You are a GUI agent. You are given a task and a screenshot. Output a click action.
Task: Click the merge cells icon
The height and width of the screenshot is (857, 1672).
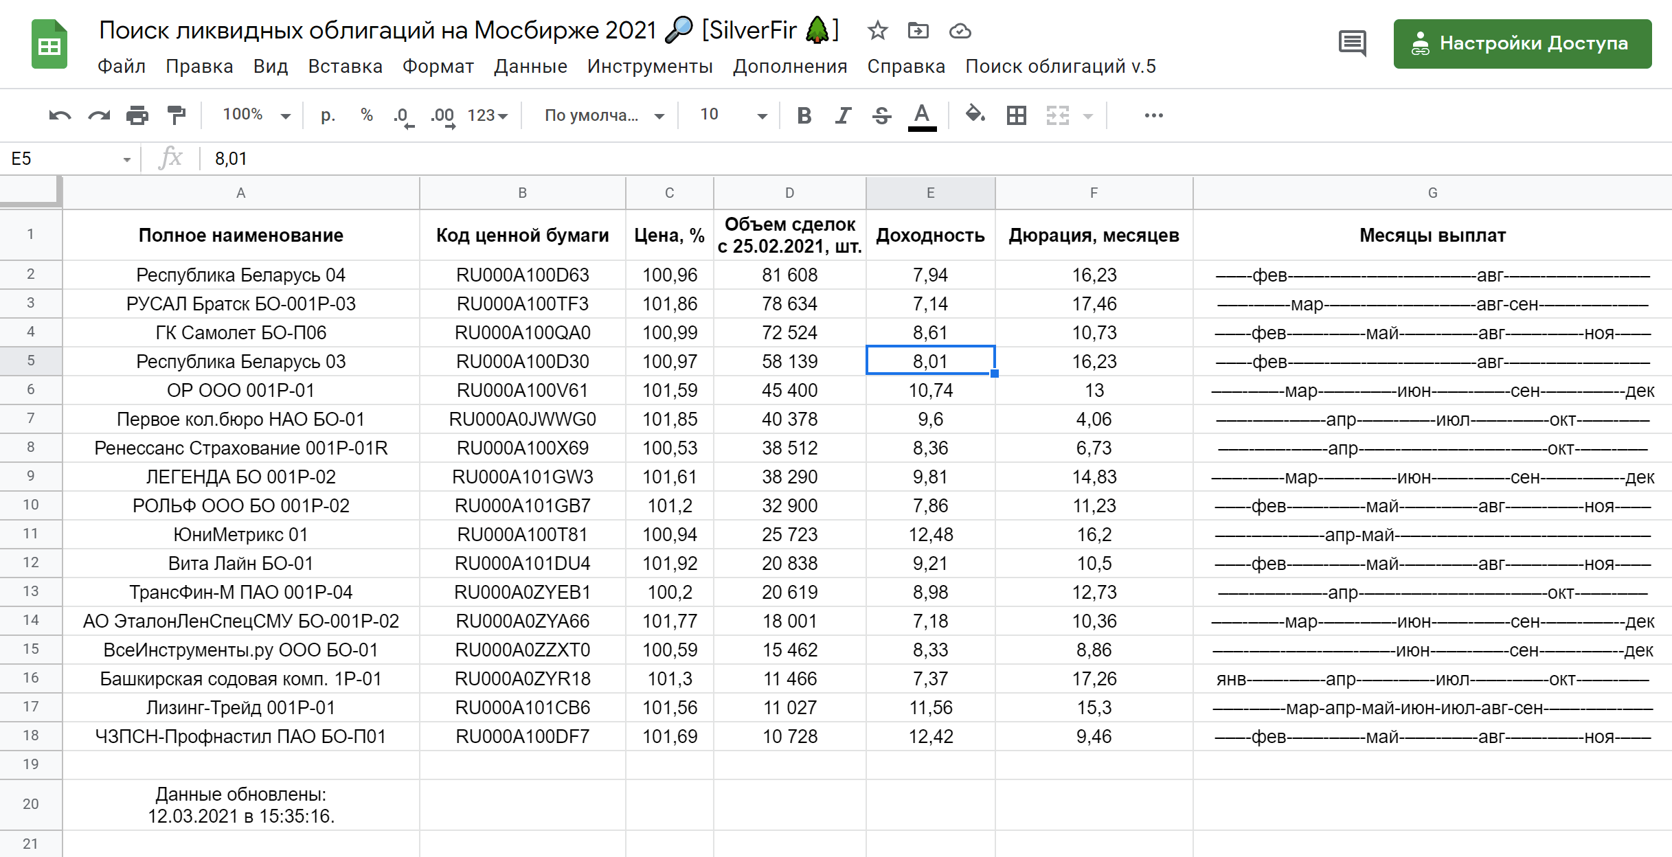1058,115
